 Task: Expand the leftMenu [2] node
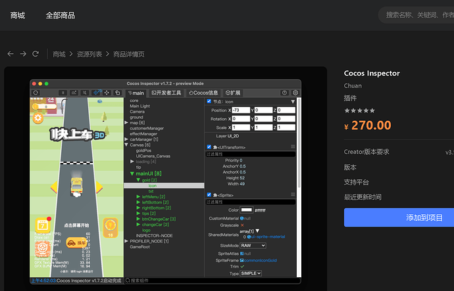138,196
